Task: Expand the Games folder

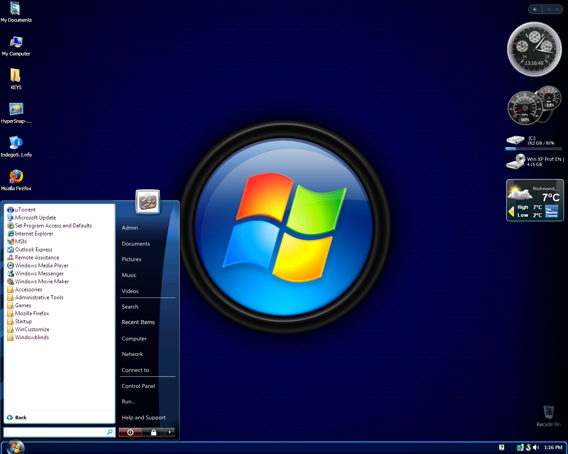Action: point(19,305)
